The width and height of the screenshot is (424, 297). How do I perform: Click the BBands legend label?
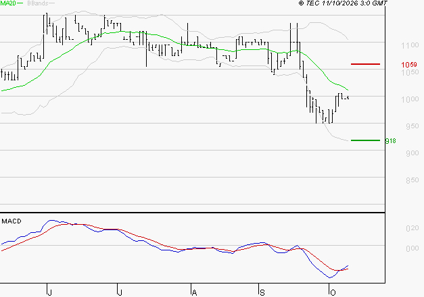point(38,3)
